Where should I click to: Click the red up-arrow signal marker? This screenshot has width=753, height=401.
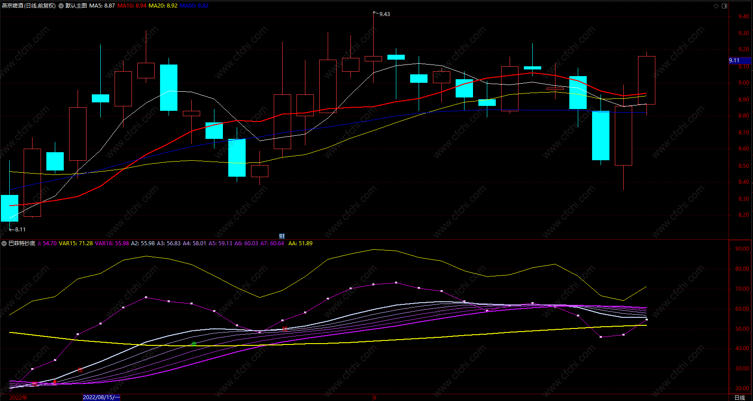pos(54,382)
